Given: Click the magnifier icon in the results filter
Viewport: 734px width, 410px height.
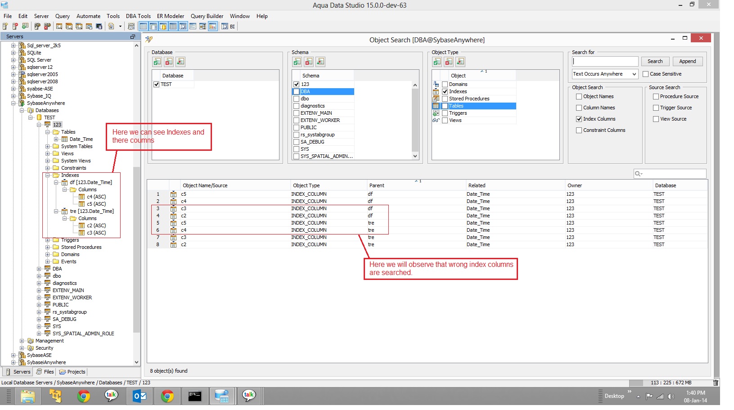Looking at the screenshot, I should (x=638, y=174).
